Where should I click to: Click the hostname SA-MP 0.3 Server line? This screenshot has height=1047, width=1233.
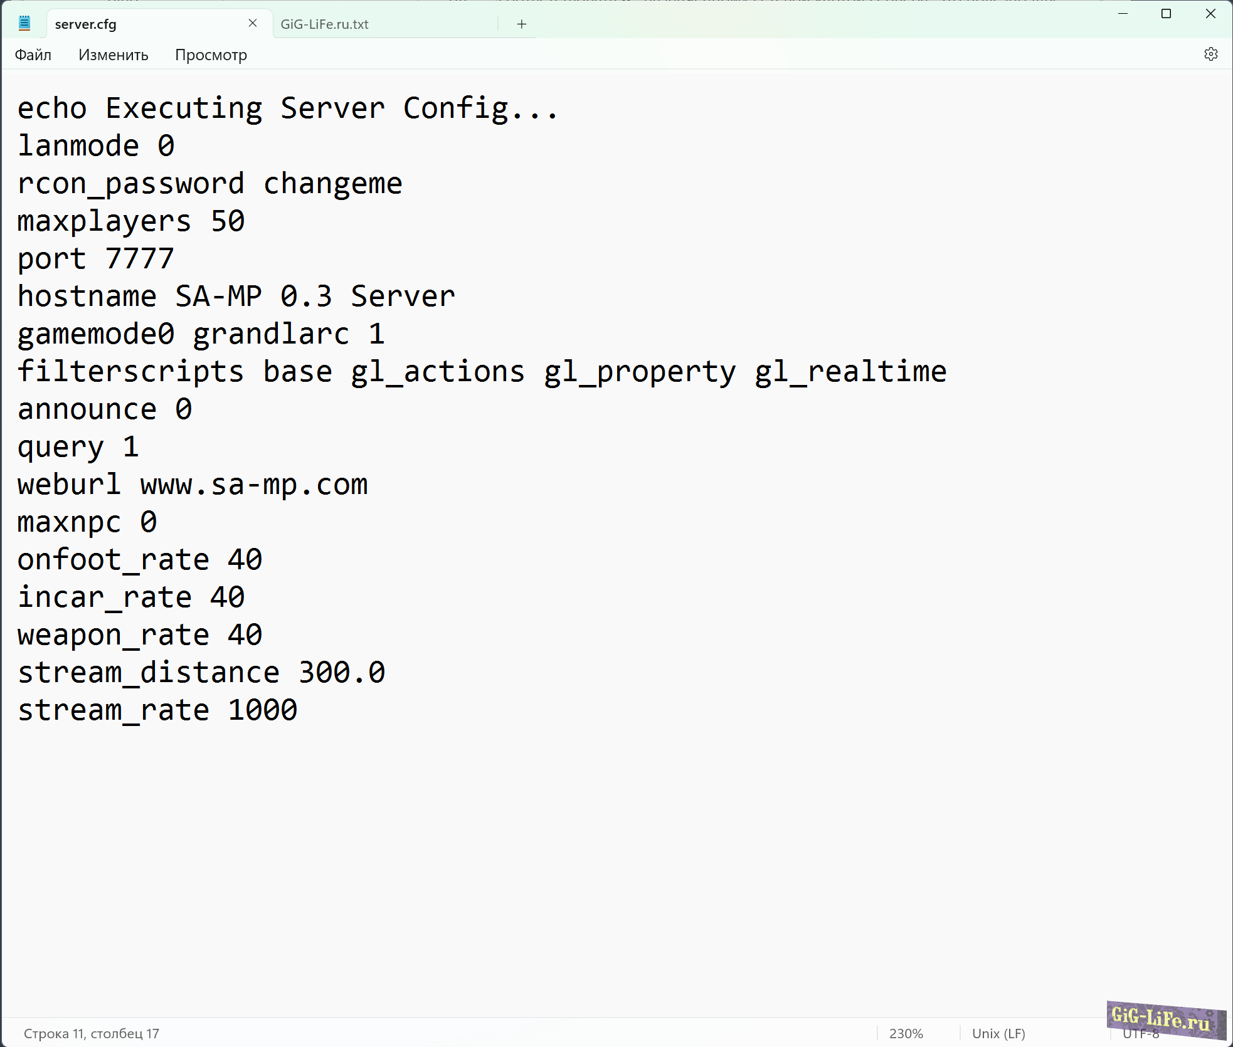tap(235, 295)
